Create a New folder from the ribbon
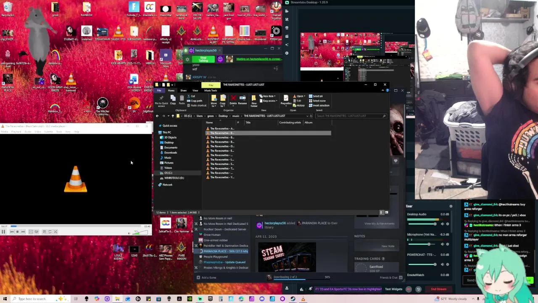Image resolution: width=538 pixels, height=303 pixels. (254, 101)
